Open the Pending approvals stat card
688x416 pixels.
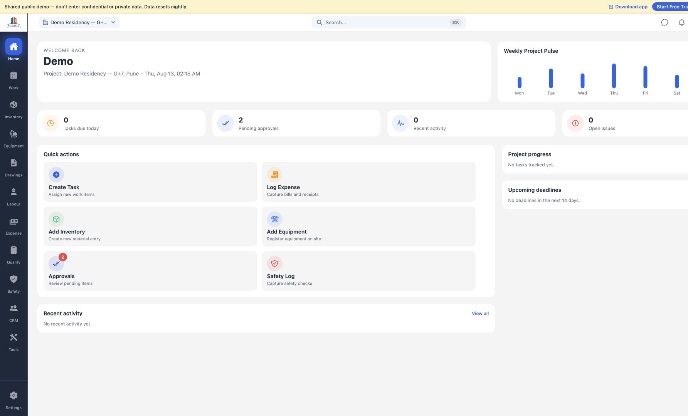(x=296, y=123)
